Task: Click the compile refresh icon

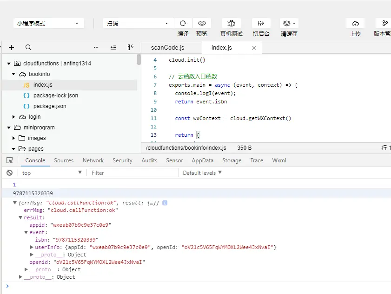Action: click(x=183, y=23)
